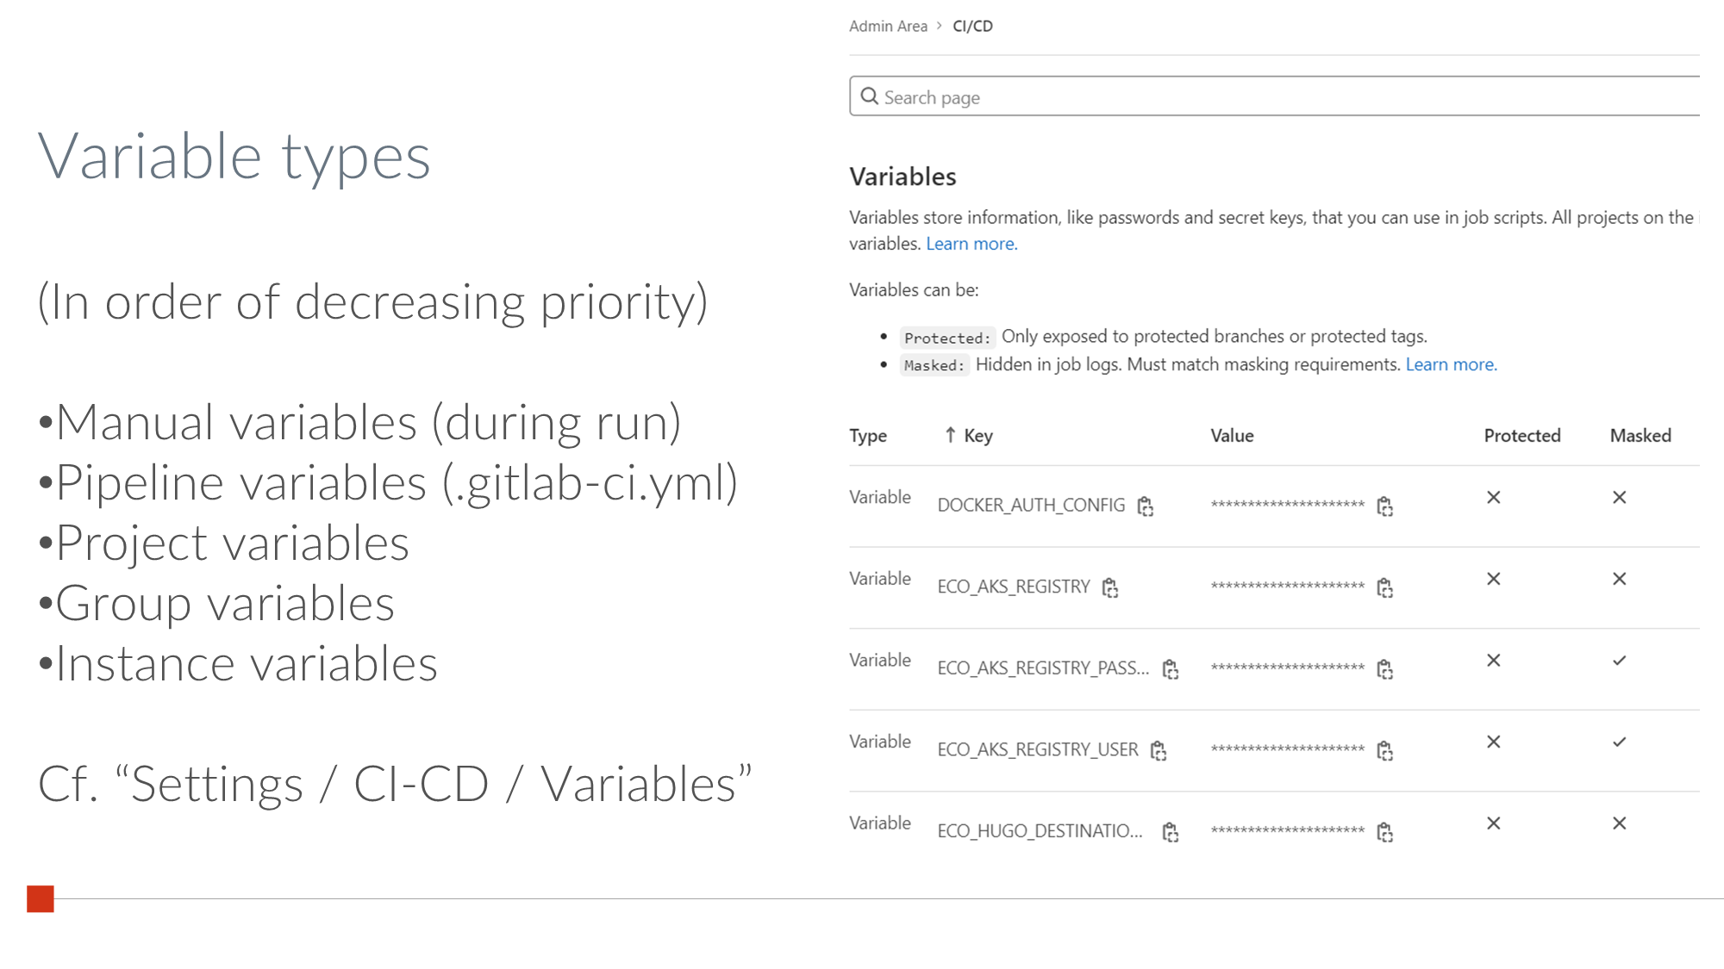1724x969 pixels.
Task: Click Protected X mark for DOCKER_AUTH_CONFIG
Action: tap(1493, 497)
